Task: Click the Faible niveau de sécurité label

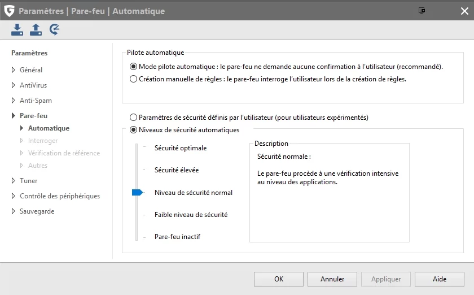Action: coord(191,215)
